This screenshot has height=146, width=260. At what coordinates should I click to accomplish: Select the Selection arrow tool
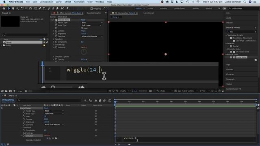(x=9, y=8)
